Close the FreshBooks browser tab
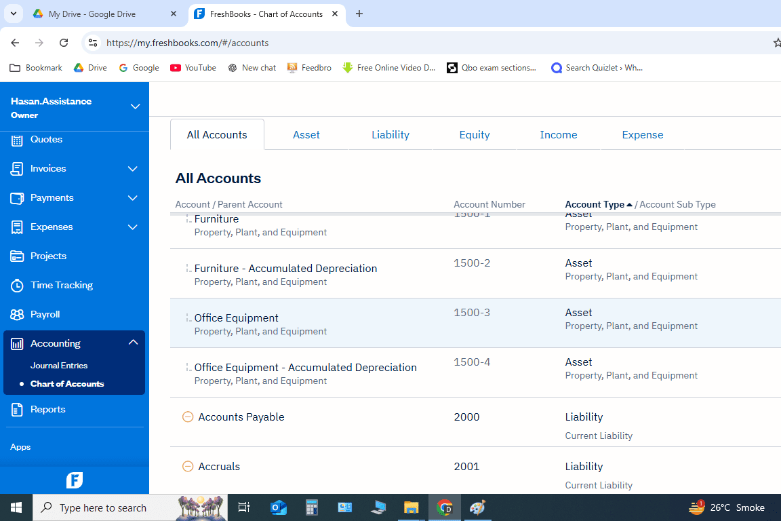The image size is (781, 521). pos(335,14)
